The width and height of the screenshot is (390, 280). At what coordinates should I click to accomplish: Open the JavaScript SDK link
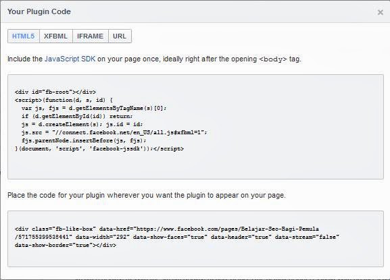click(70, 59)
